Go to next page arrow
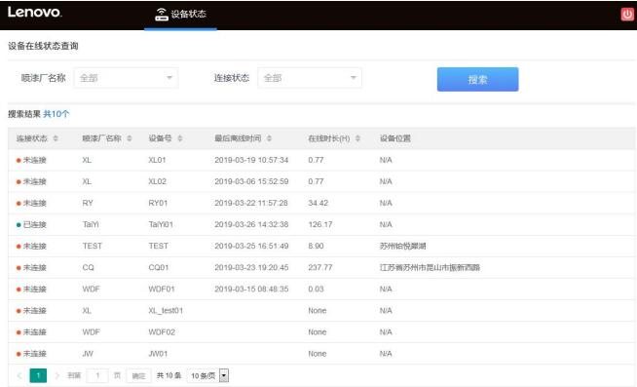The height and width of the screenshot is (387, 637). [x=56, y=375]
